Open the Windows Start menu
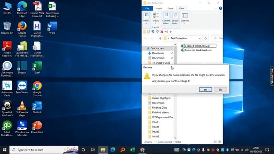This screenshot has height=154, width=274. (x=5, y=150)
